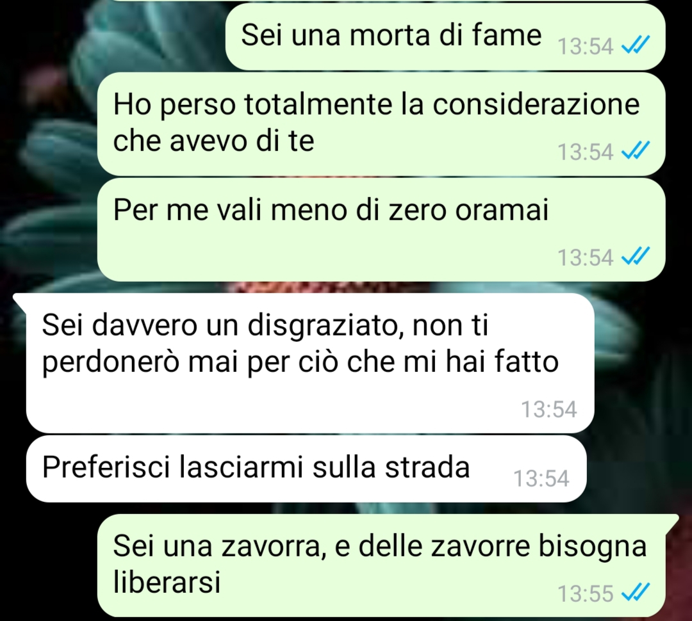The width and height of the screenshot is (692, 621).
Task: Tap the blue read ticks on 'Sei una morta di fame'
Action: pos(635,45)
